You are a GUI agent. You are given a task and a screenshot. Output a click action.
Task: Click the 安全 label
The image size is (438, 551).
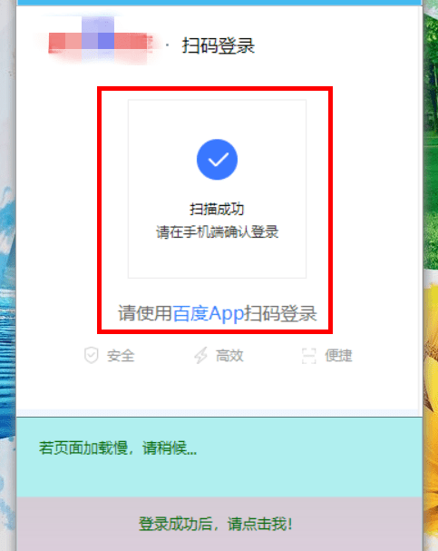click(x=121, y=356)
